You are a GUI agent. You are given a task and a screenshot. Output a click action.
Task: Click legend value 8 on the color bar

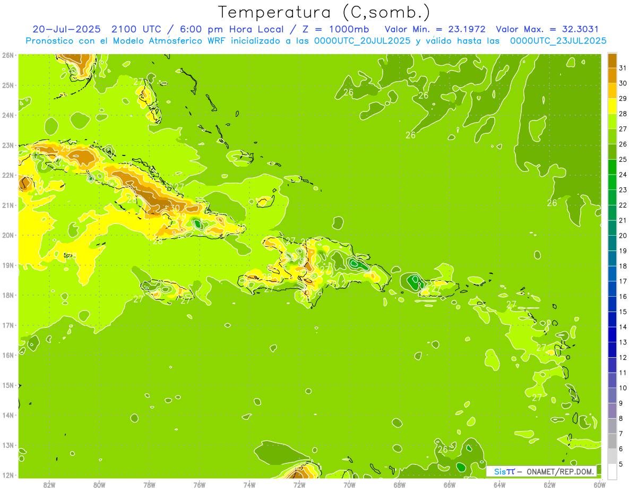click(x=621, y=418)
